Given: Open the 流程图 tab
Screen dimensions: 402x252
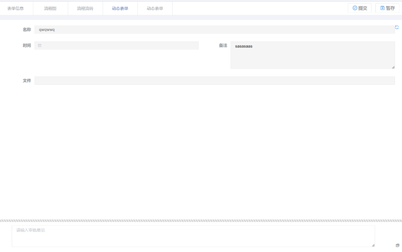Looking at the screenshot, I should tap(50, 8).
